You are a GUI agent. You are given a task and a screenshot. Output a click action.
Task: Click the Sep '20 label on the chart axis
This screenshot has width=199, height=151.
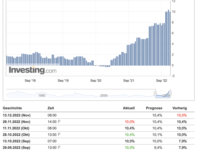96,81
